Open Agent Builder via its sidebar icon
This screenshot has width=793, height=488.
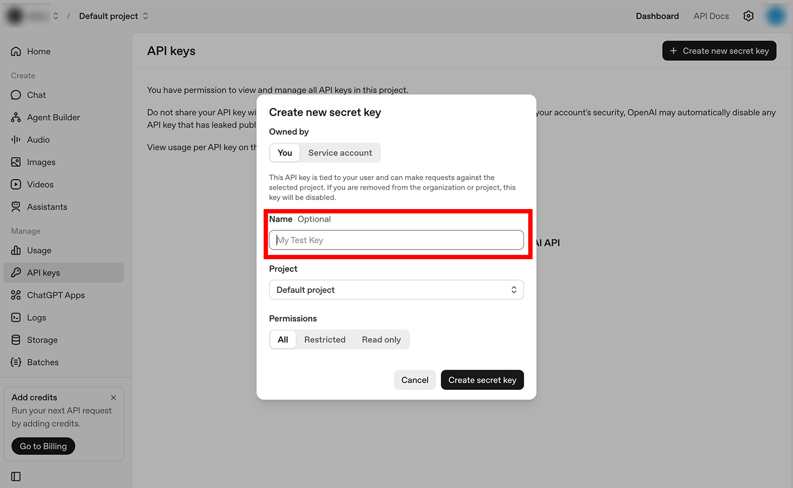pyautogui.click(x=16, y=117)
